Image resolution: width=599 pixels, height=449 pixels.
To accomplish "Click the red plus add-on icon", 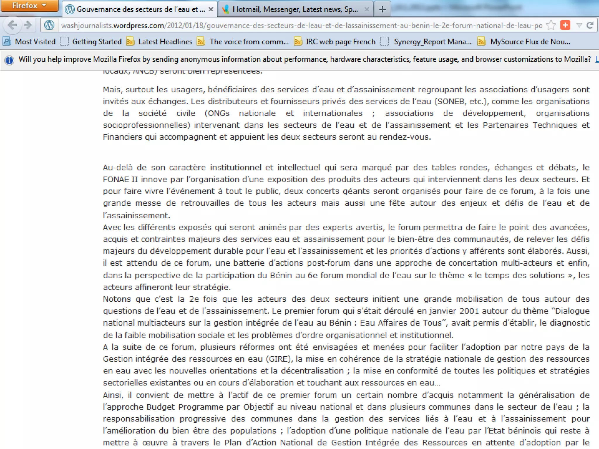I will pos(565,25).
